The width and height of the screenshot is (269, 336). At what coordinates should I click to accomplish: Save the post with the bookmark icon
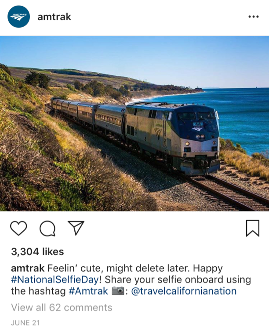point(253,228)
